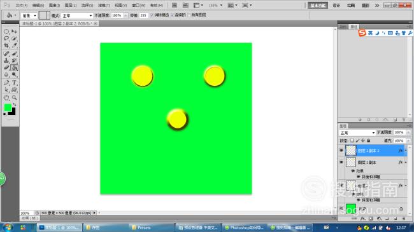The image size is (414, 232).
Task: Select the Hand tool
Action: [x=6, y=98]
